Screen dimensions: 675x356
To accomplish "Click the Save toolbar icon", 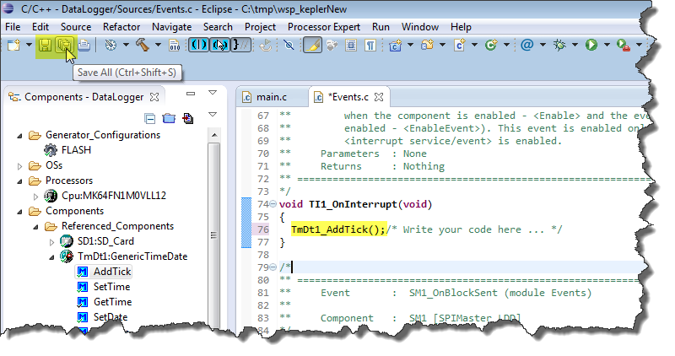I will pos(45,45).
